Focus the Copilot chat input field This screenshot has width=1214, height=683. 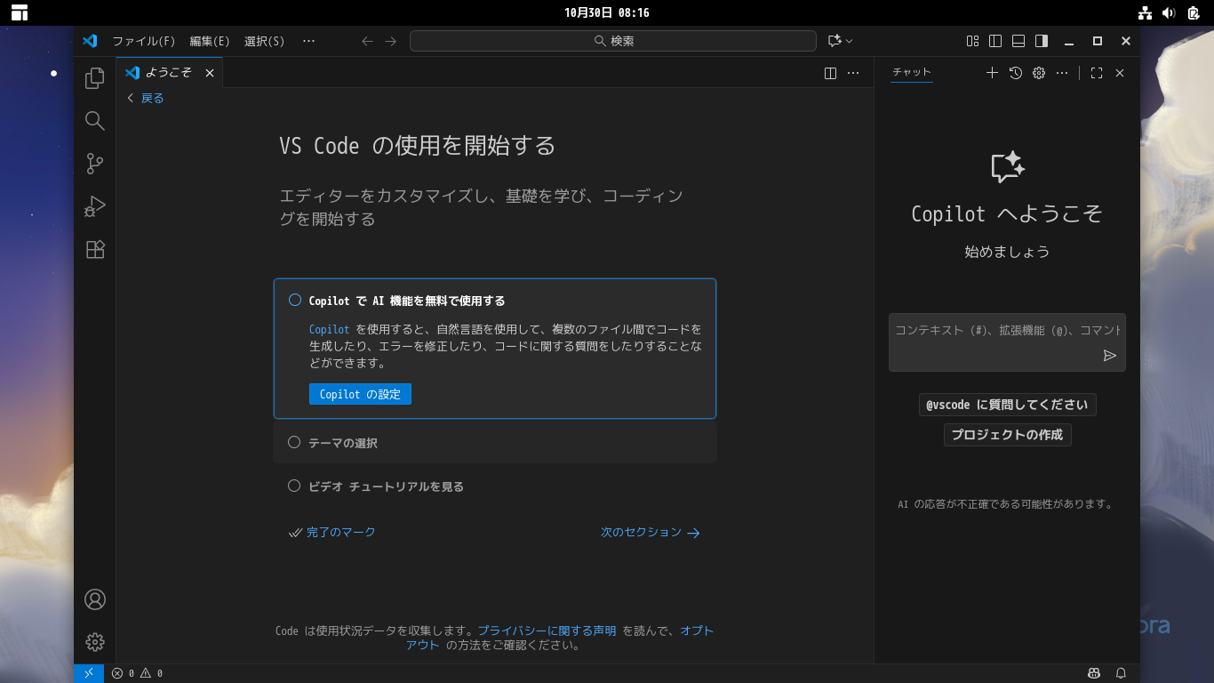[1008, 342]
